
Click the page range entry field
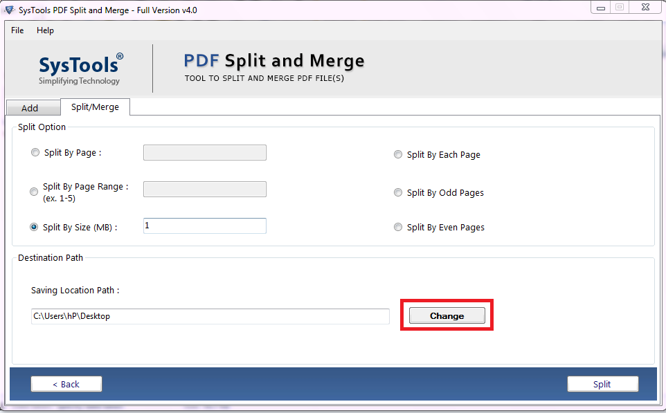tap(204, 189)
